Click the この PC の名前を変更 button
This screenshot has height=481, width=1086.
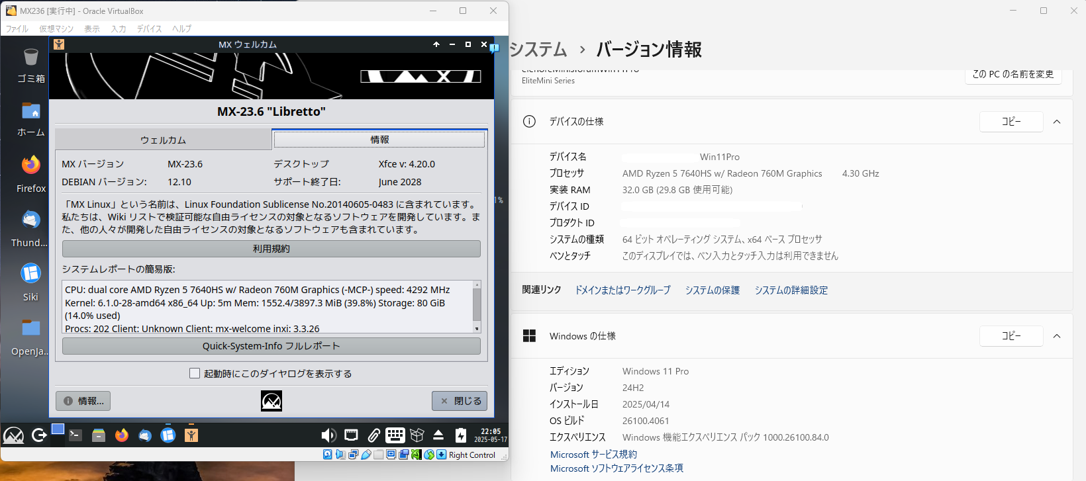click(x=1012, y=75)
